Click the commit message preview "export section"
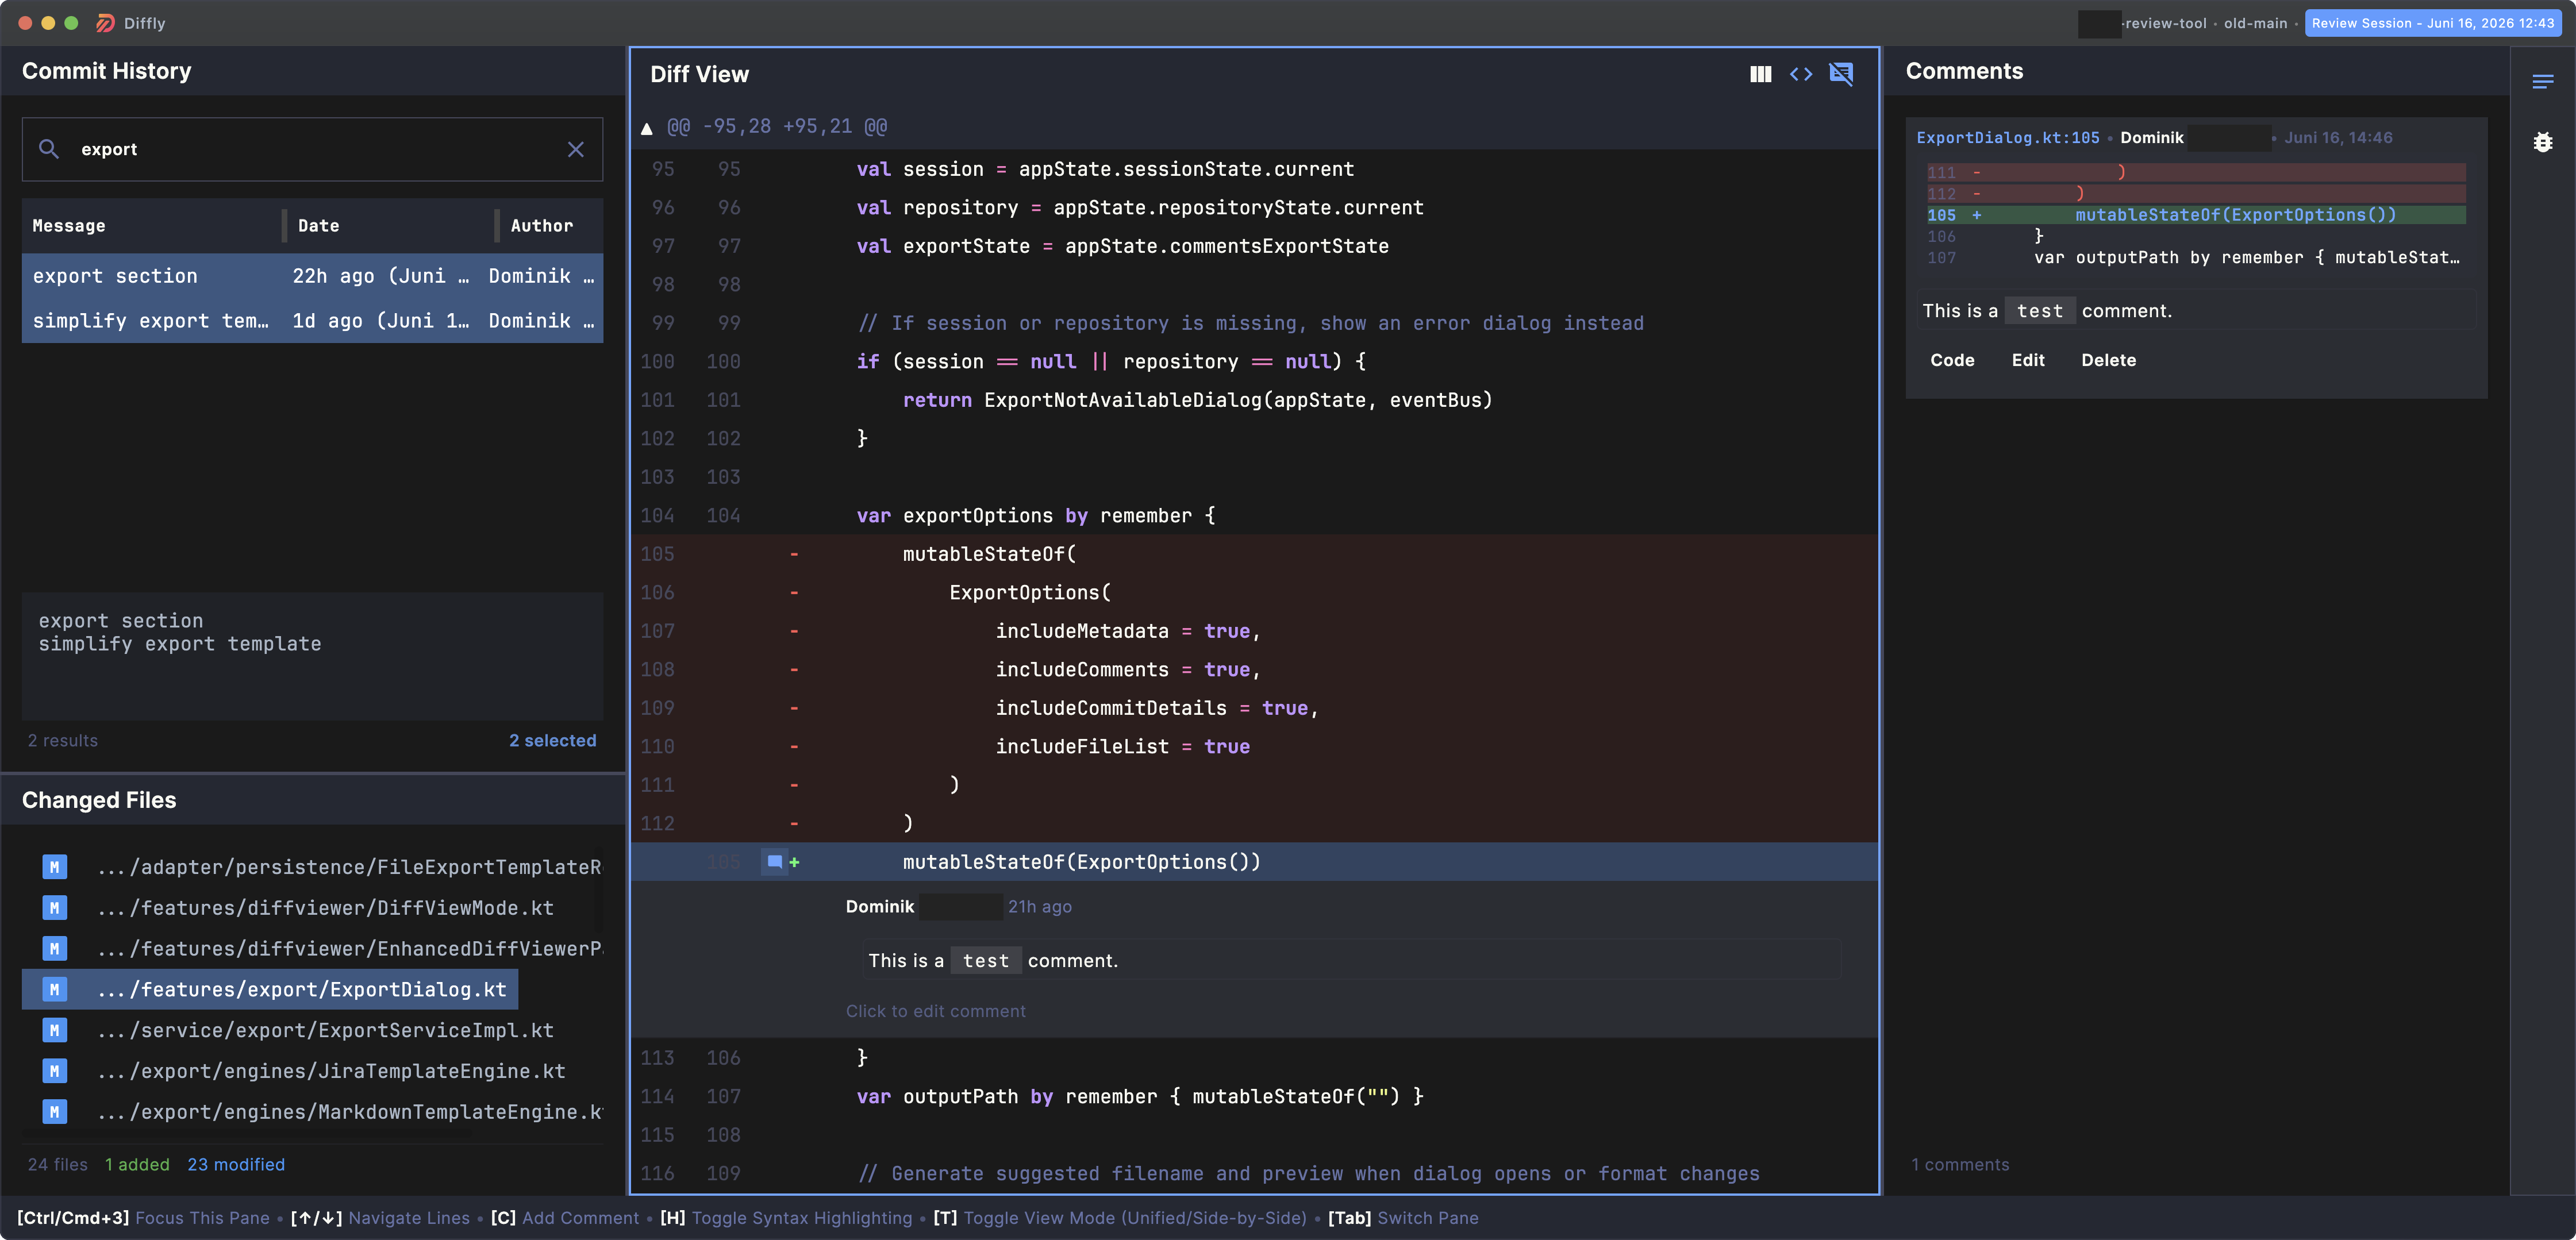 tap(121, 621)
